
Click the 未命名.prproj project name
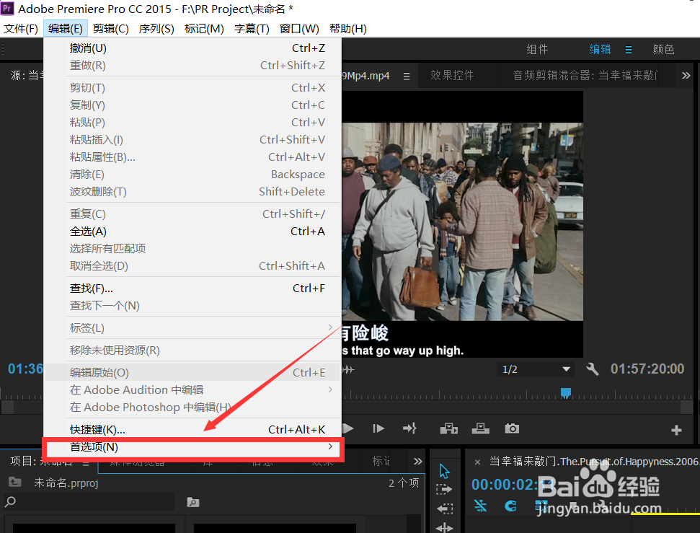point(66,483)
